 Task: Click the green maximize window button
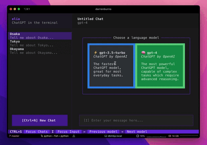(19, 9)
